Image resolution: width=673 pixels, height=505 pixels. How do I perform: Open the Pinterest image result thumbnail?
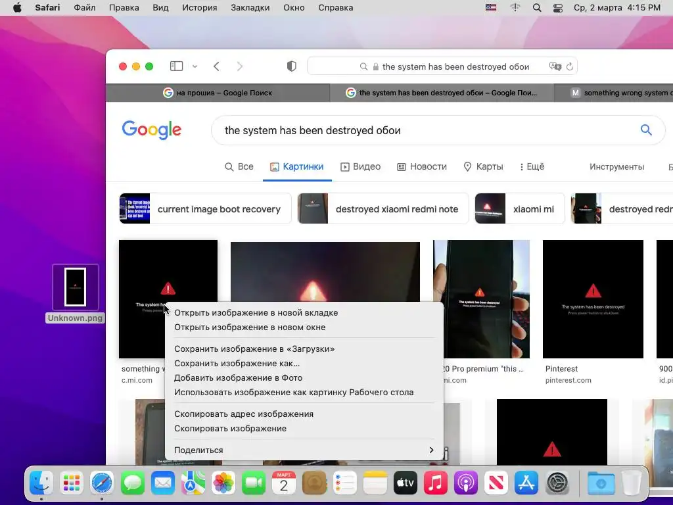[x=593, y=299]
